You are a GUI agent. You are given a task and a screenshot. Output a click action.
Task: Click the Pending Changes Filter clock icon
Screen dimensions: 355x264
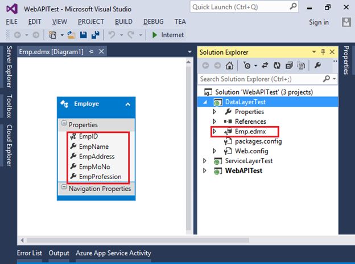click(247, 66)
